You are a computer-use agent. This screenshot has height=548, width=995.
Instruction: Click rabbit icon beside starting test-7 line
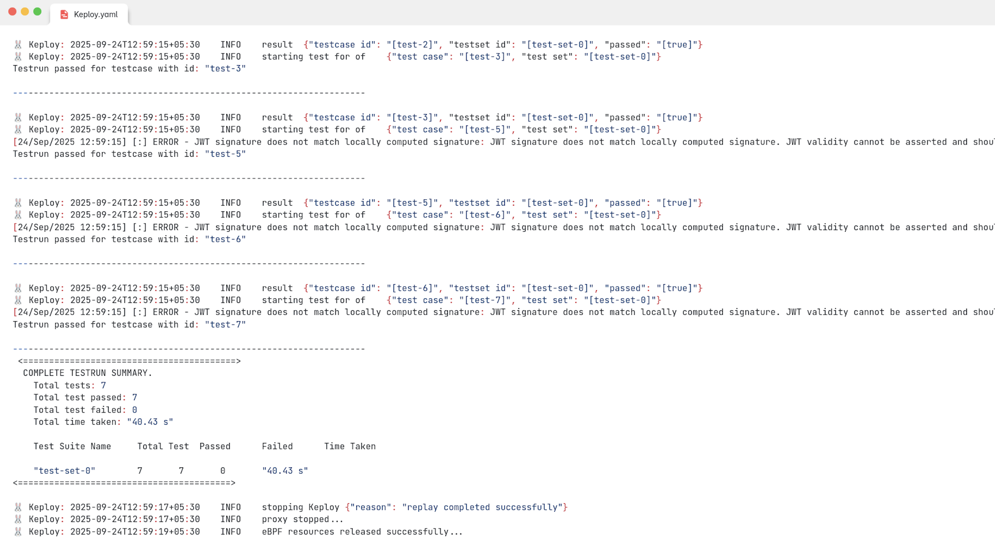click(x=18, y=300)
